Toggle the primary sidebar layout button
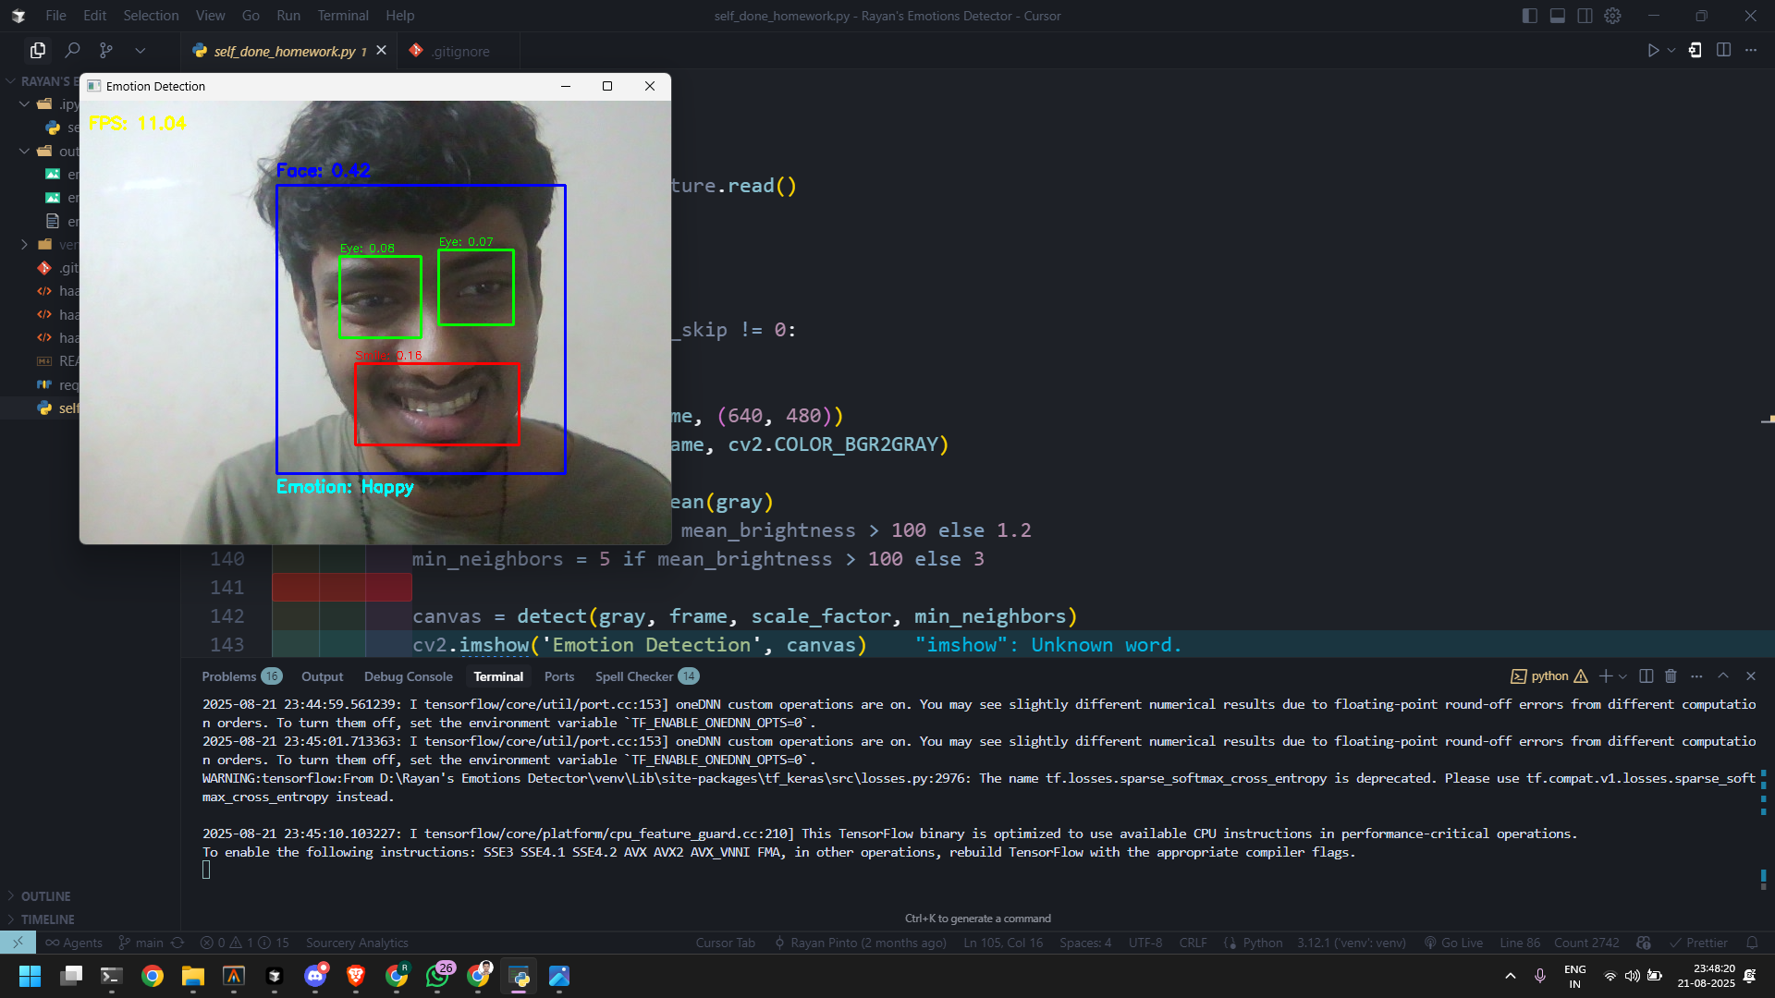 pos(1529,16)
